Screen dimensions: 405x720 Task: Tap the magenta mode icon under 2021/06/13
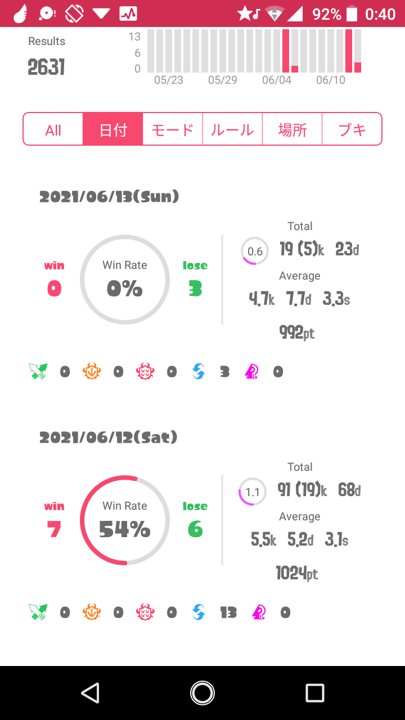pyautogui.click(x=251, y=371)
